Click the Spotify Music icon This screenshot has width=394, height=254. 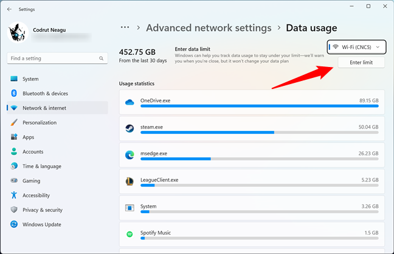(130, 235)
